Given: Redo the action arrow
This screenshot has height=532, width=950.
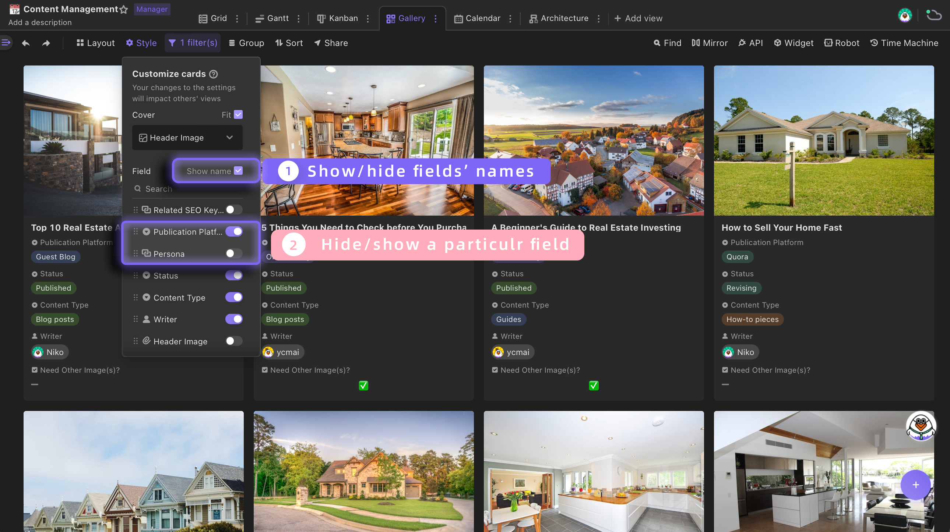Looking at the screenshot, I should click(46, 43).
